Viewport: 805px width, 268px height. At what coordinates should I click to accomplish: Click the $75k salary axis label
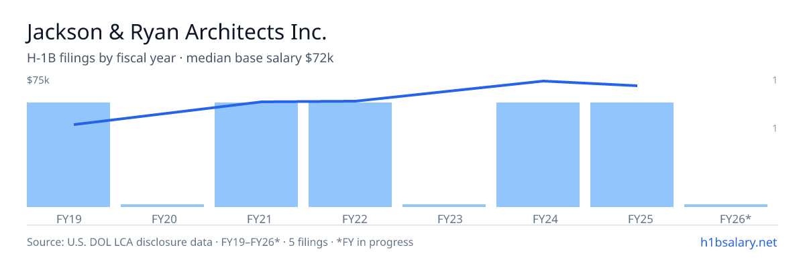pos(38,80)
